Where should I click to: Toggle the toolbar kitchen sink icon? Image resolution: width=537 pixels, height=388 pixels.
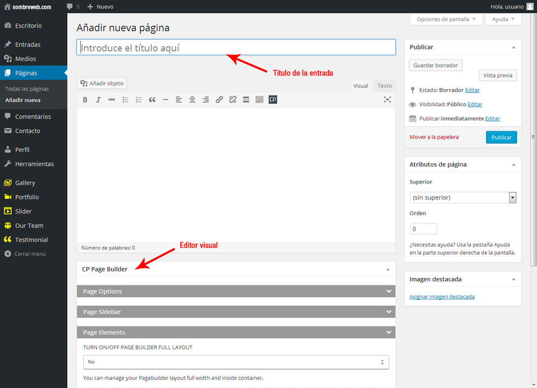click(259, 100)
